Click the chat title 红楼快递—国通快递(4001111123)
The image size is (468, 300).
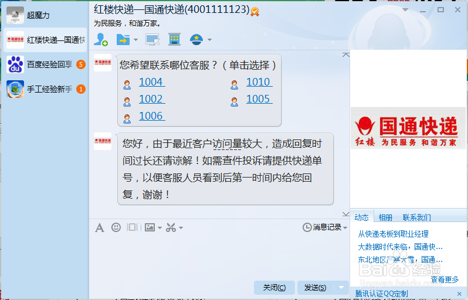point(172,9)
